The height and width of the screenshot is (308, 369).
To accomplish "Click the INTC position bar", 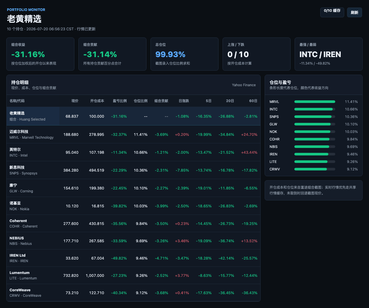I will [x=315, y=109].
